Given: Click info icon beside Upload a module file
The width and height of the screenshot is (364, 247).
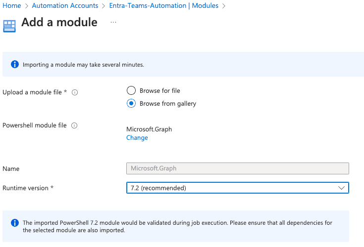Looking at the screenshot, I should 75,92.
